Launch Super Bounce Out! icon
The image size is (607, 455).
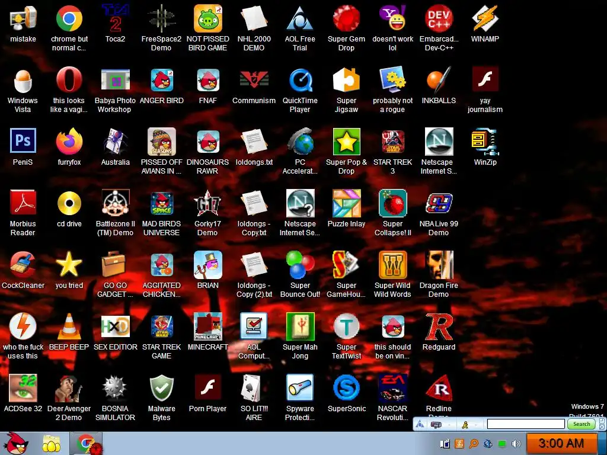click(x=300, y=265)
